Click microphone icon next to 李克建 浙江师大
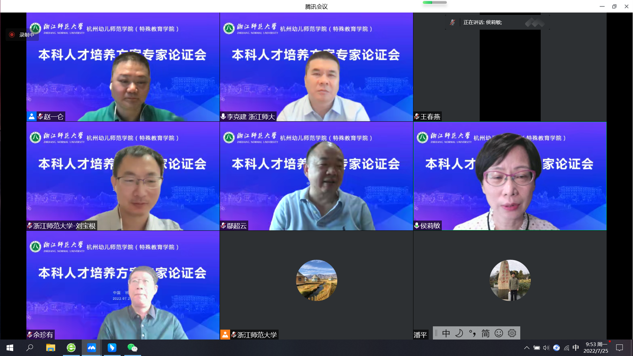Image resolution: width=633 pixels, height=356 pixels. pyautogui.click(x=223, y=116)
